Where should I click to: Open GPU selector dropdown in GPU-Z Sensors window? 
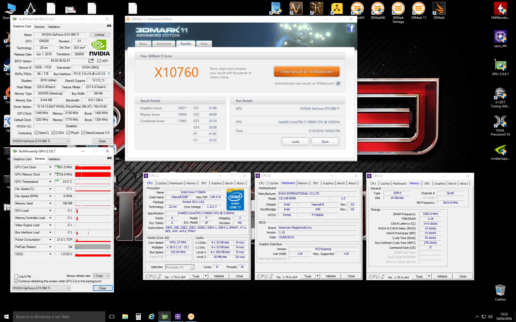click(x=41, y=288)
